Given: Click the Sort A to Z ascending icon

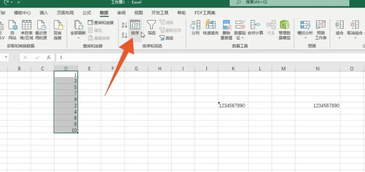Looking at the screenshot, I should [124, 25].
